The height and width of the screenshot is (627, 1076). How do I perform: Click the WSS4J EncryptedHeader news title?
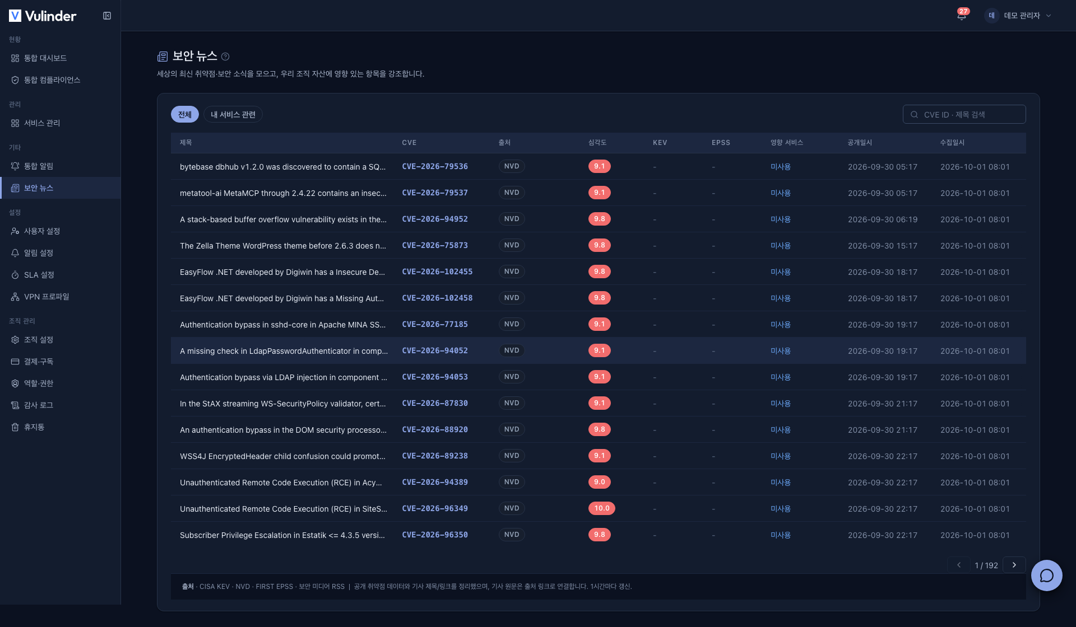(282, 456)
